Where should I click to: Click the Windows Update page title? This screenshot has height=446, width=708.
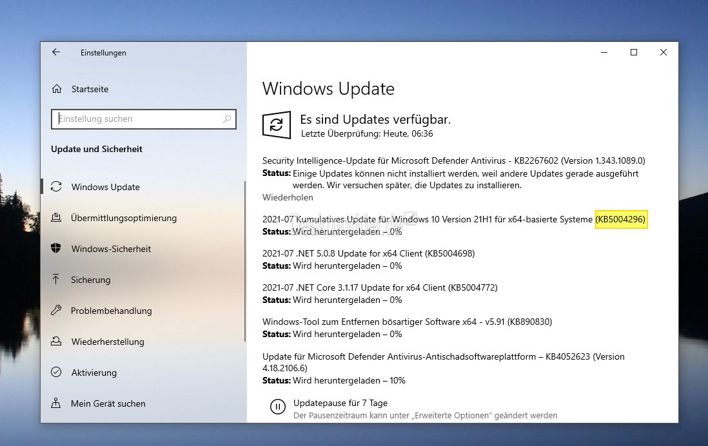[328, 88]
